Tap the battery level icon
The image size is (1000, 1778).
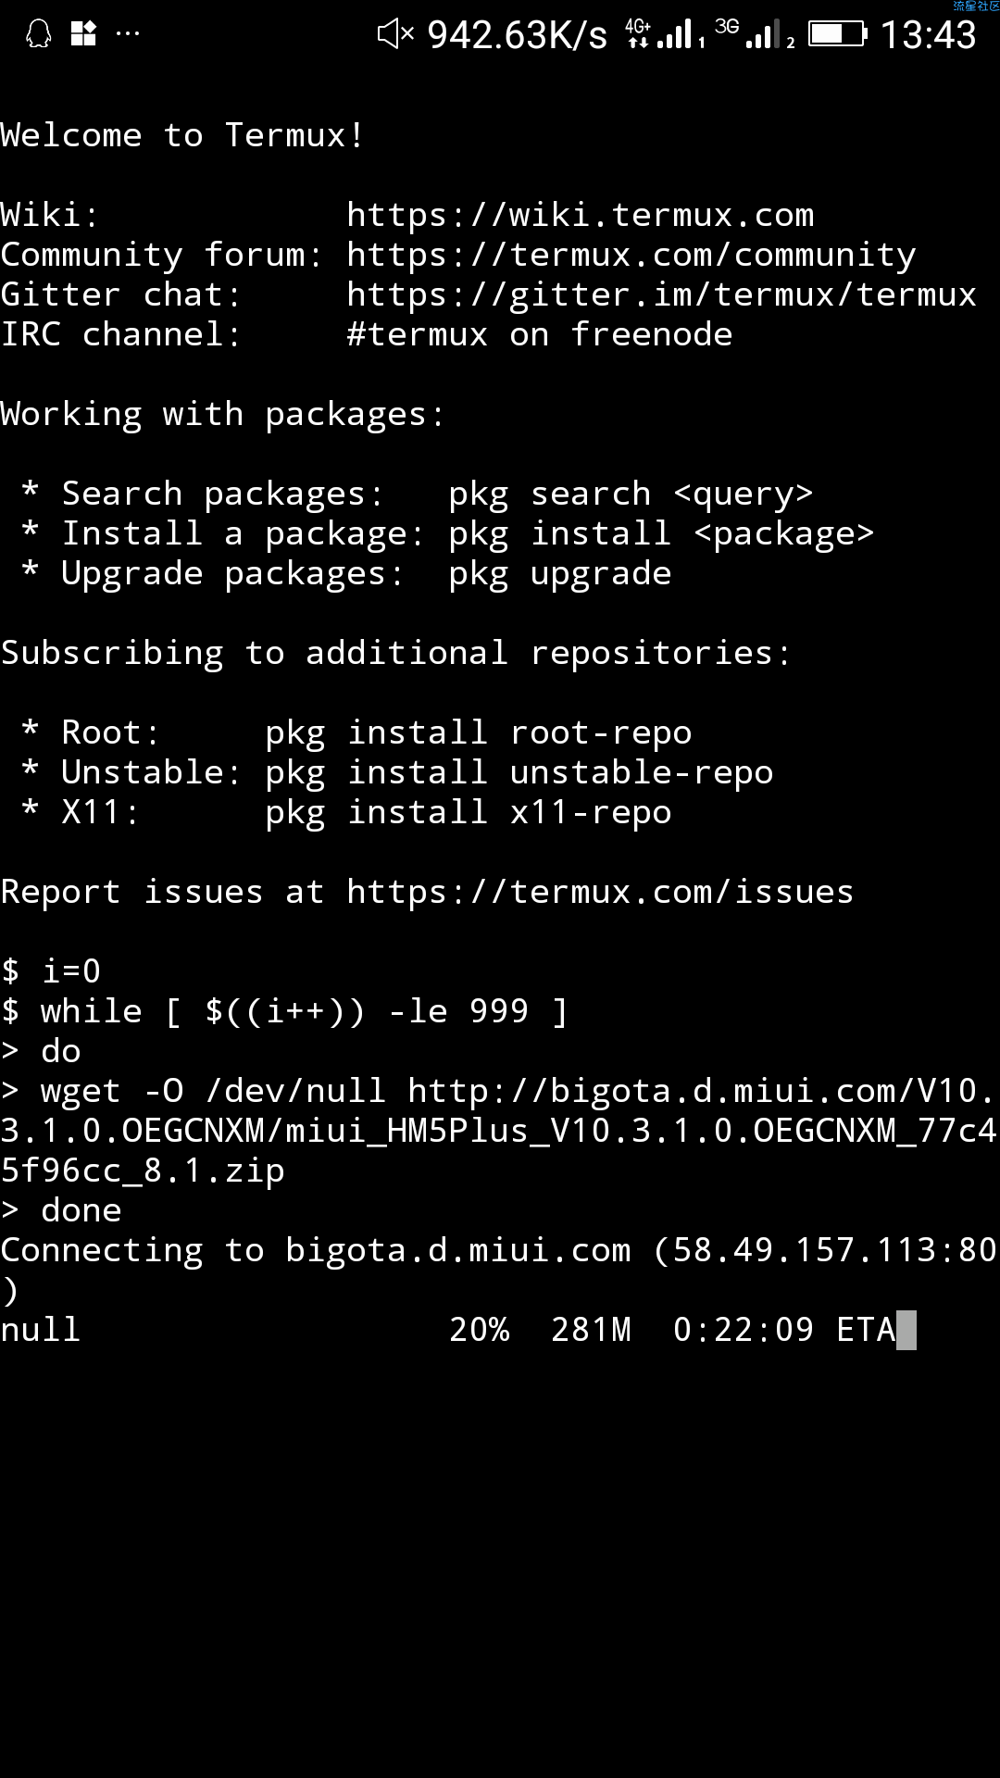coord(838,34)
